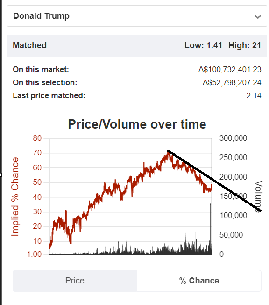
Task: Click the selection total A$52,798,207.24
Action: pyautogui.click(x=232, y=82)
